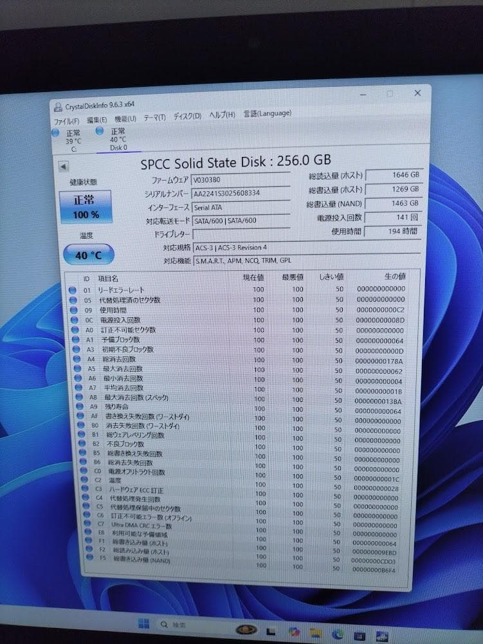Open the ファイル(F) menu
Image resolution: width=483 pixels, height=644 pixels.
coord(66,121)
